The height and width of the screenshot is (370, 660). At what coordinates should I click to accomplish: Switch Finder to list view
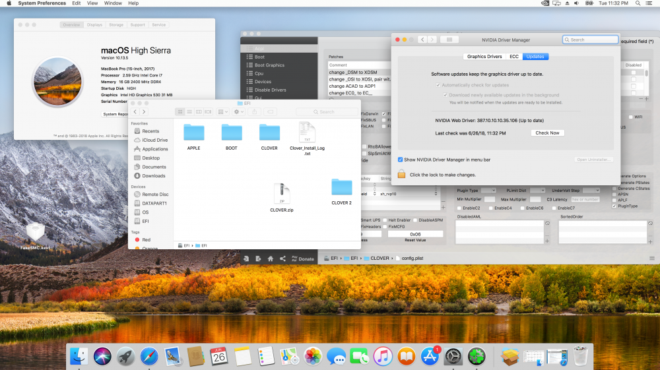click(189, 112)
